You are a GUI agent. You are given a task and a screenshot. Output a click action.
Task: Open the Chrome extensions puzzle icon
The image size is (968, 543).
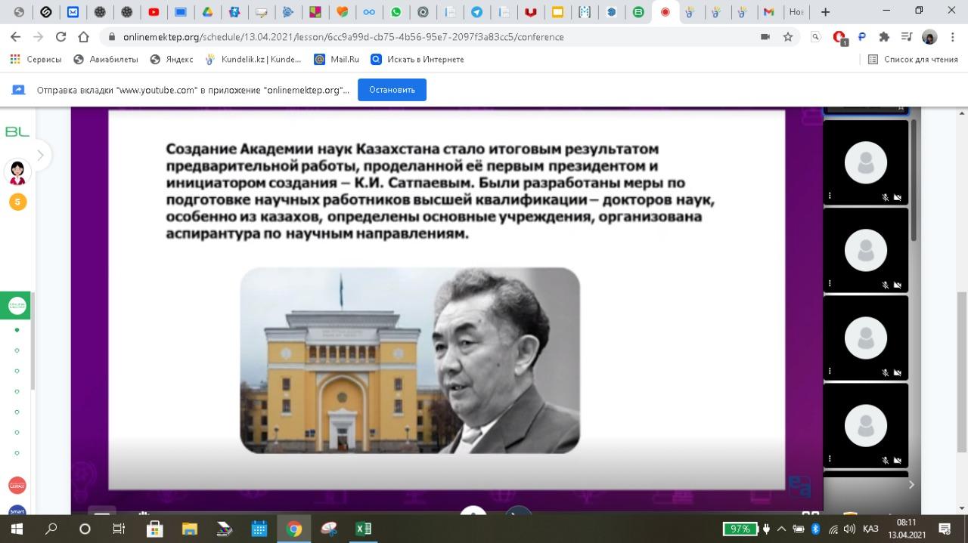(884, 37)
